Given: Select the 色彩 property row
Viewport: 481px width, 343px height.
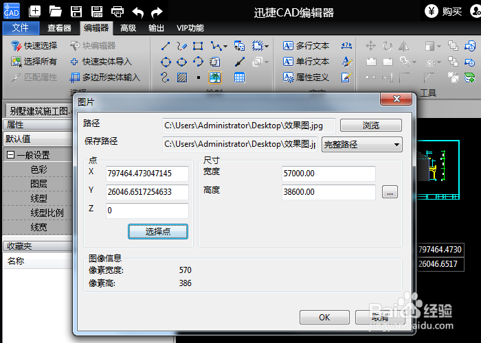Looking at the screenshot, I should point(38,169).
